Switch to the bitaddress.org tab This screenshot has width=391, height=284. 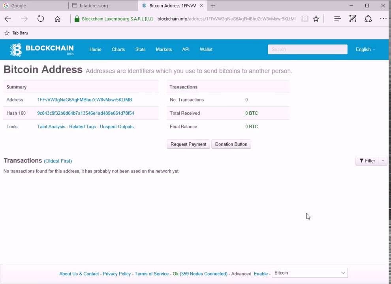tap(103, 6)
